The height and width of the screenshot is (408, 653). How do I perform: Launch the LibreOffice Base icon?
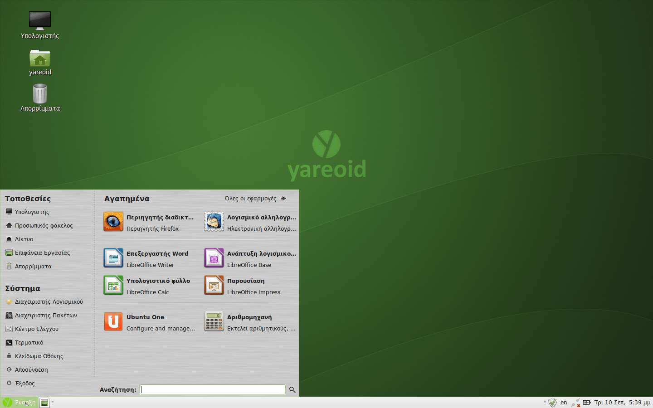pos(214,258)
